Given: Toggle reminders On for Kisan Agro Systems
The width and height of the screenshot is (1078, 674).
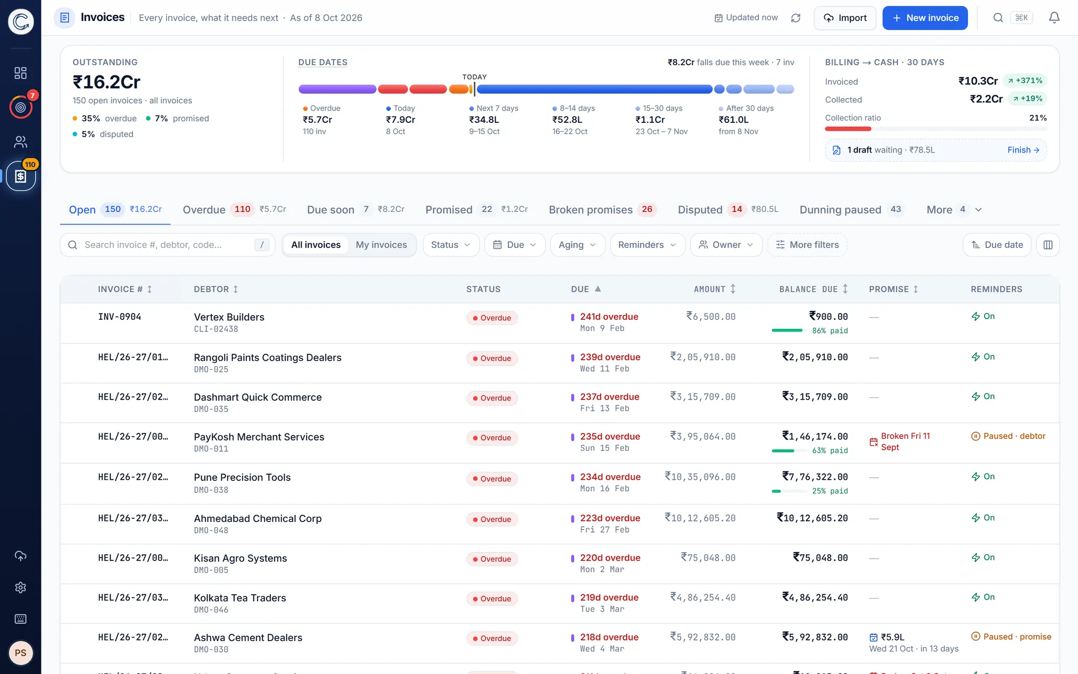Looking at the screenshot, I should pos(983,558).
